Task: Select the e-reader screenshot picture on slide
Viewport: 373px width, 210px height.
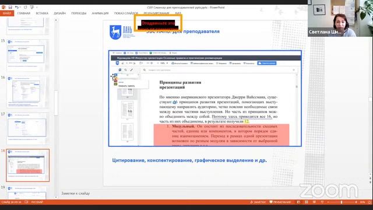Action: pos(205,99)
